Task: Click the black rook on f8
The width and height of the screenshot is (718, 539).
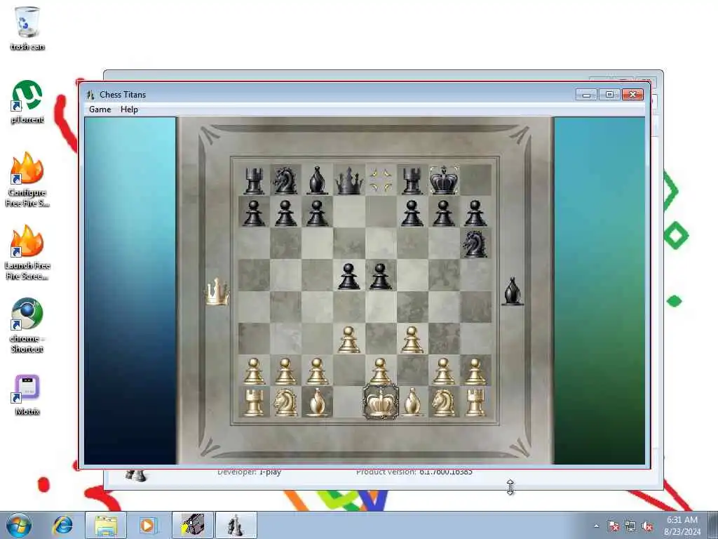Action: point(412,180)
